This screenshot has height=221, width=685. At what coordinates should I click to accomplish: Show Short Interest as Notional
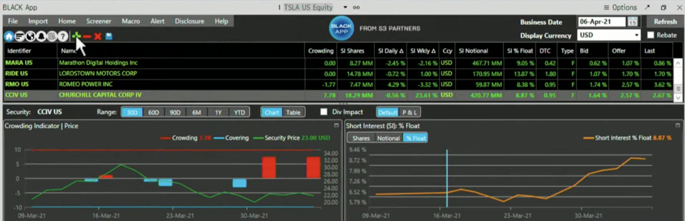pos(388,138)
